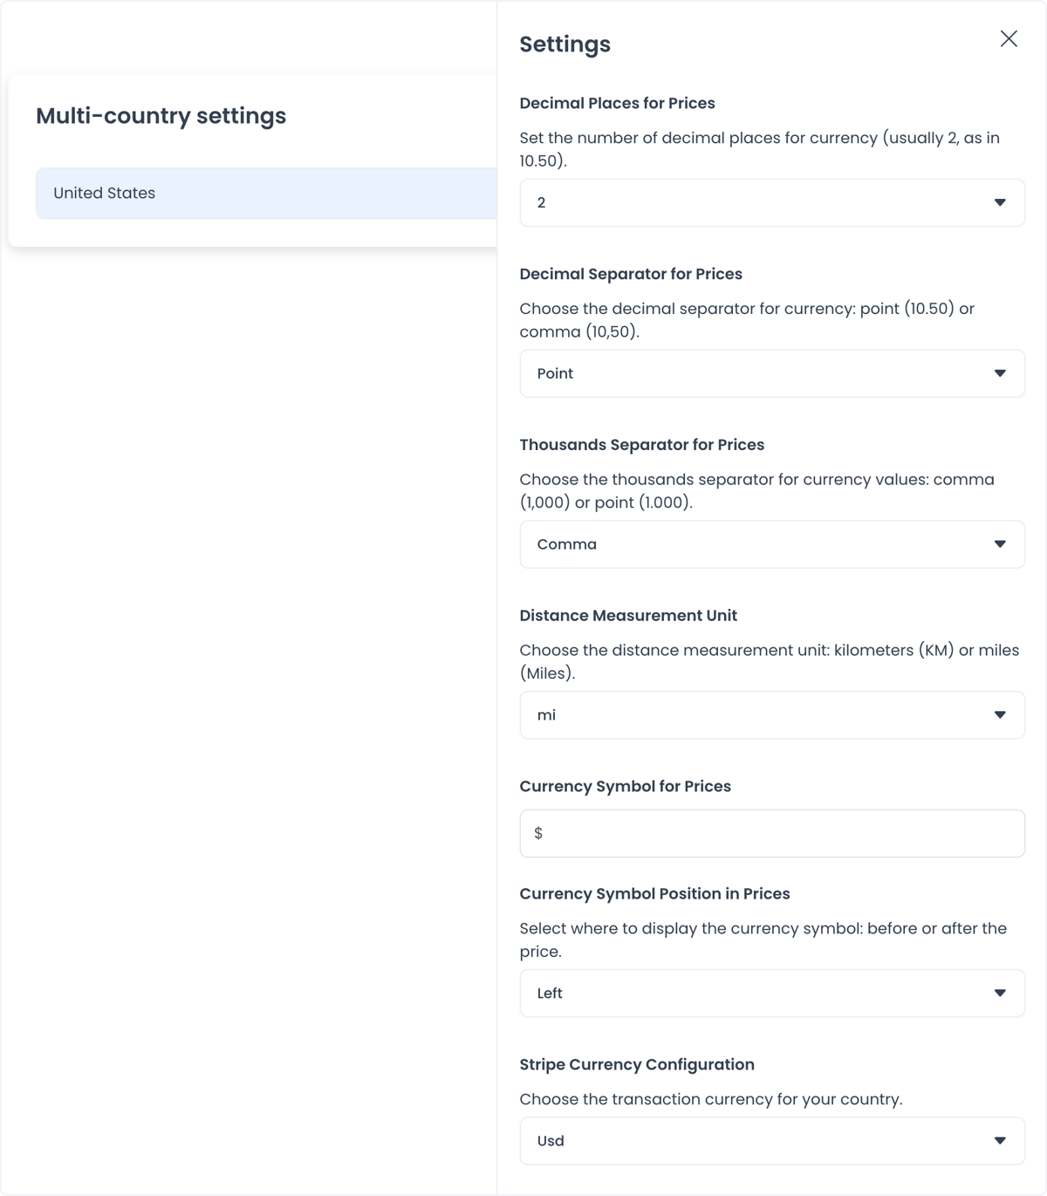Select the United States country row
Screen dimensions: 1047x1196
pyautogui.click(x=266, y=193)
